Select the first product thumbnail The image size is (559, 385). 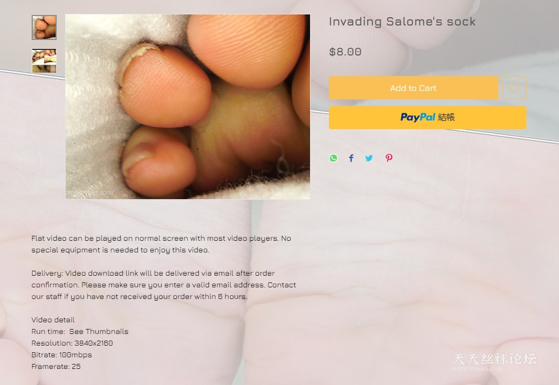(x=44, y=27)
